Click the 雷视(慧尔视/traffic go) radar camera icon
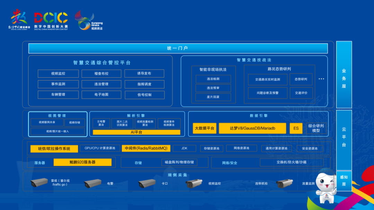Viewport: 374px width, 210px height. [x=38, y=182]
